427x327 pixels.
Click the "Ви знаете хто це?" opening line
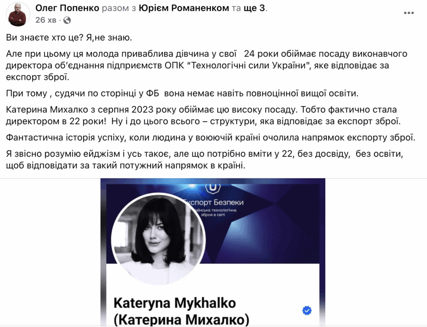pyautogui.click(x=44, y=38)
